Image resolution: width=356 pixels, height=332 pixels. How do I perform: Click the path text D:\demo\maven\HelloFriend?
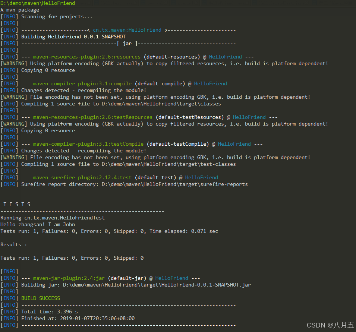[38, 3]
